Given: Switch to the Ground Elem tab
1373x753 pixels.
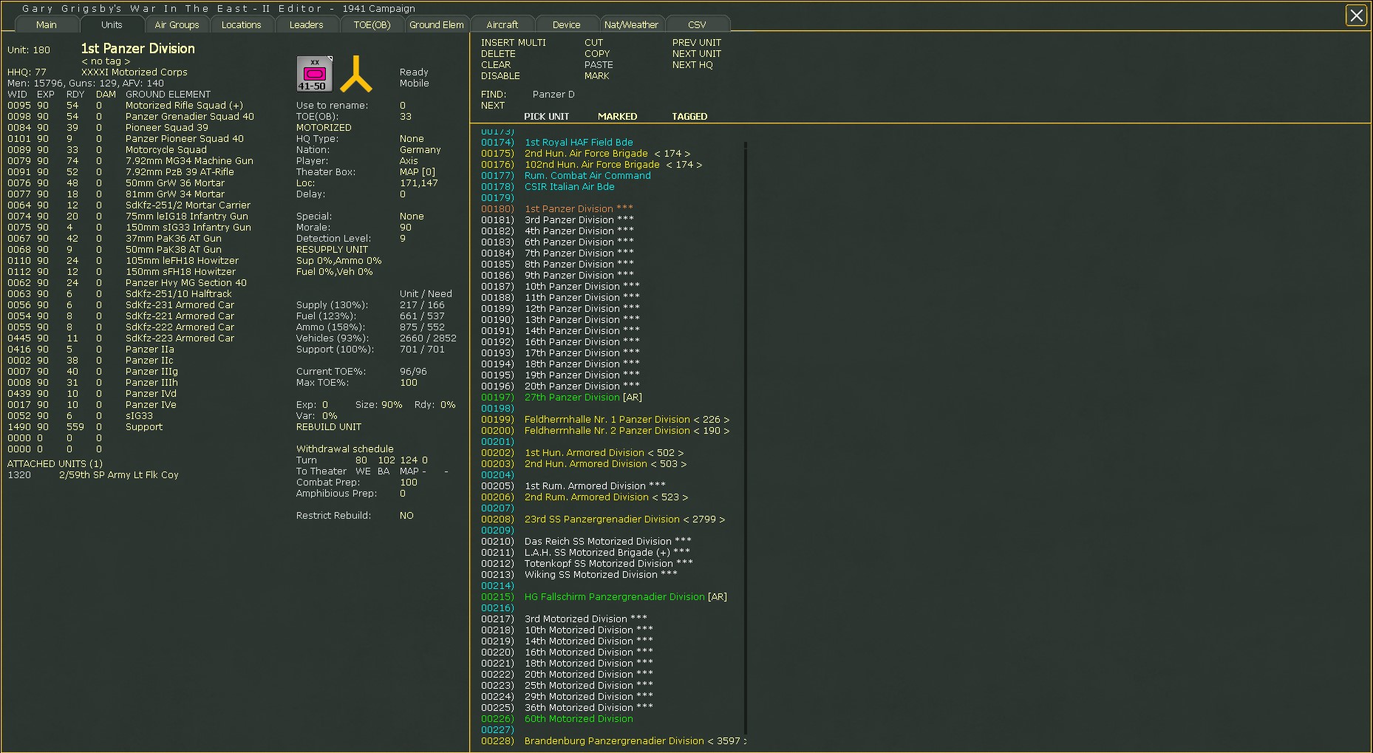Looking at the screenshot, I should 437,24.
